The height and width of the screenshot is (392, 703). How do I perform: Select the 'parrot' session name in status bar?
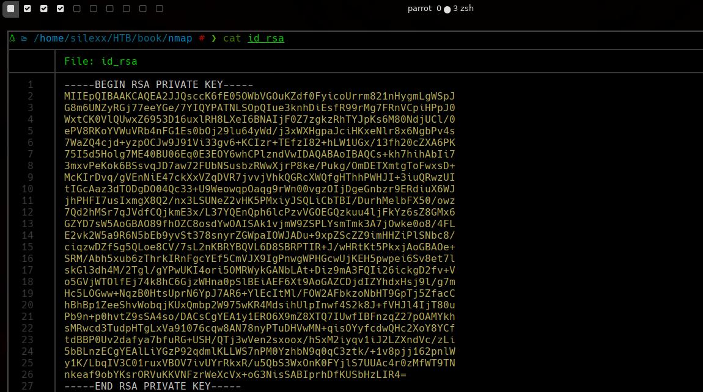tap(419, 9)
